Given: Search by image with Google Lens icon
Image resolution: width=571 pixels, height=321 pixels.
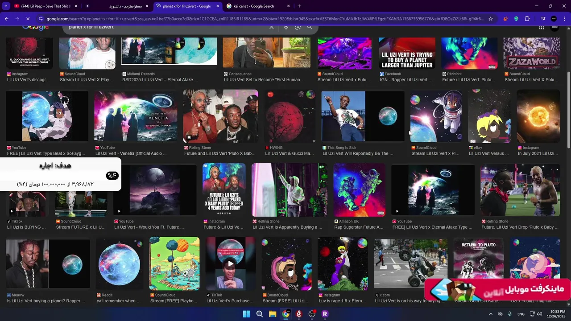Looking at the screenshot, I should pos(298,27).
